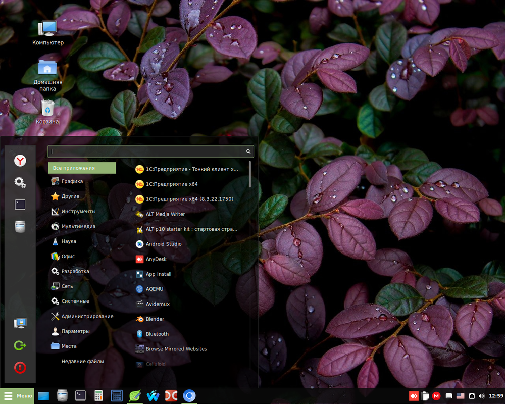Open Корзина trash desktop icon

point(47,112)
